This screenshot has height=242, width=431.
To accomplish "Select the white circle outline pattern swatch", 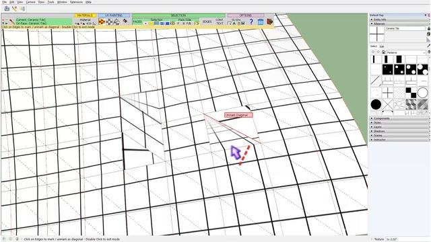I will tap(422, 93).
